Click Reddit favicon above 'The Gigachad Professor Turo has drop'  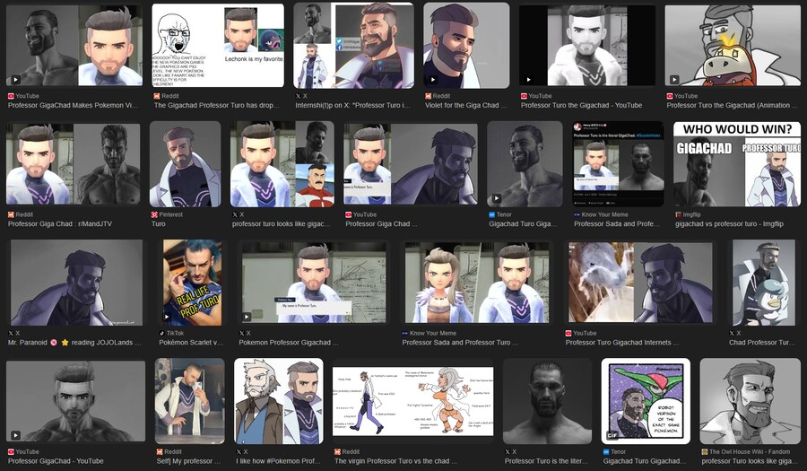coord(156,96)
